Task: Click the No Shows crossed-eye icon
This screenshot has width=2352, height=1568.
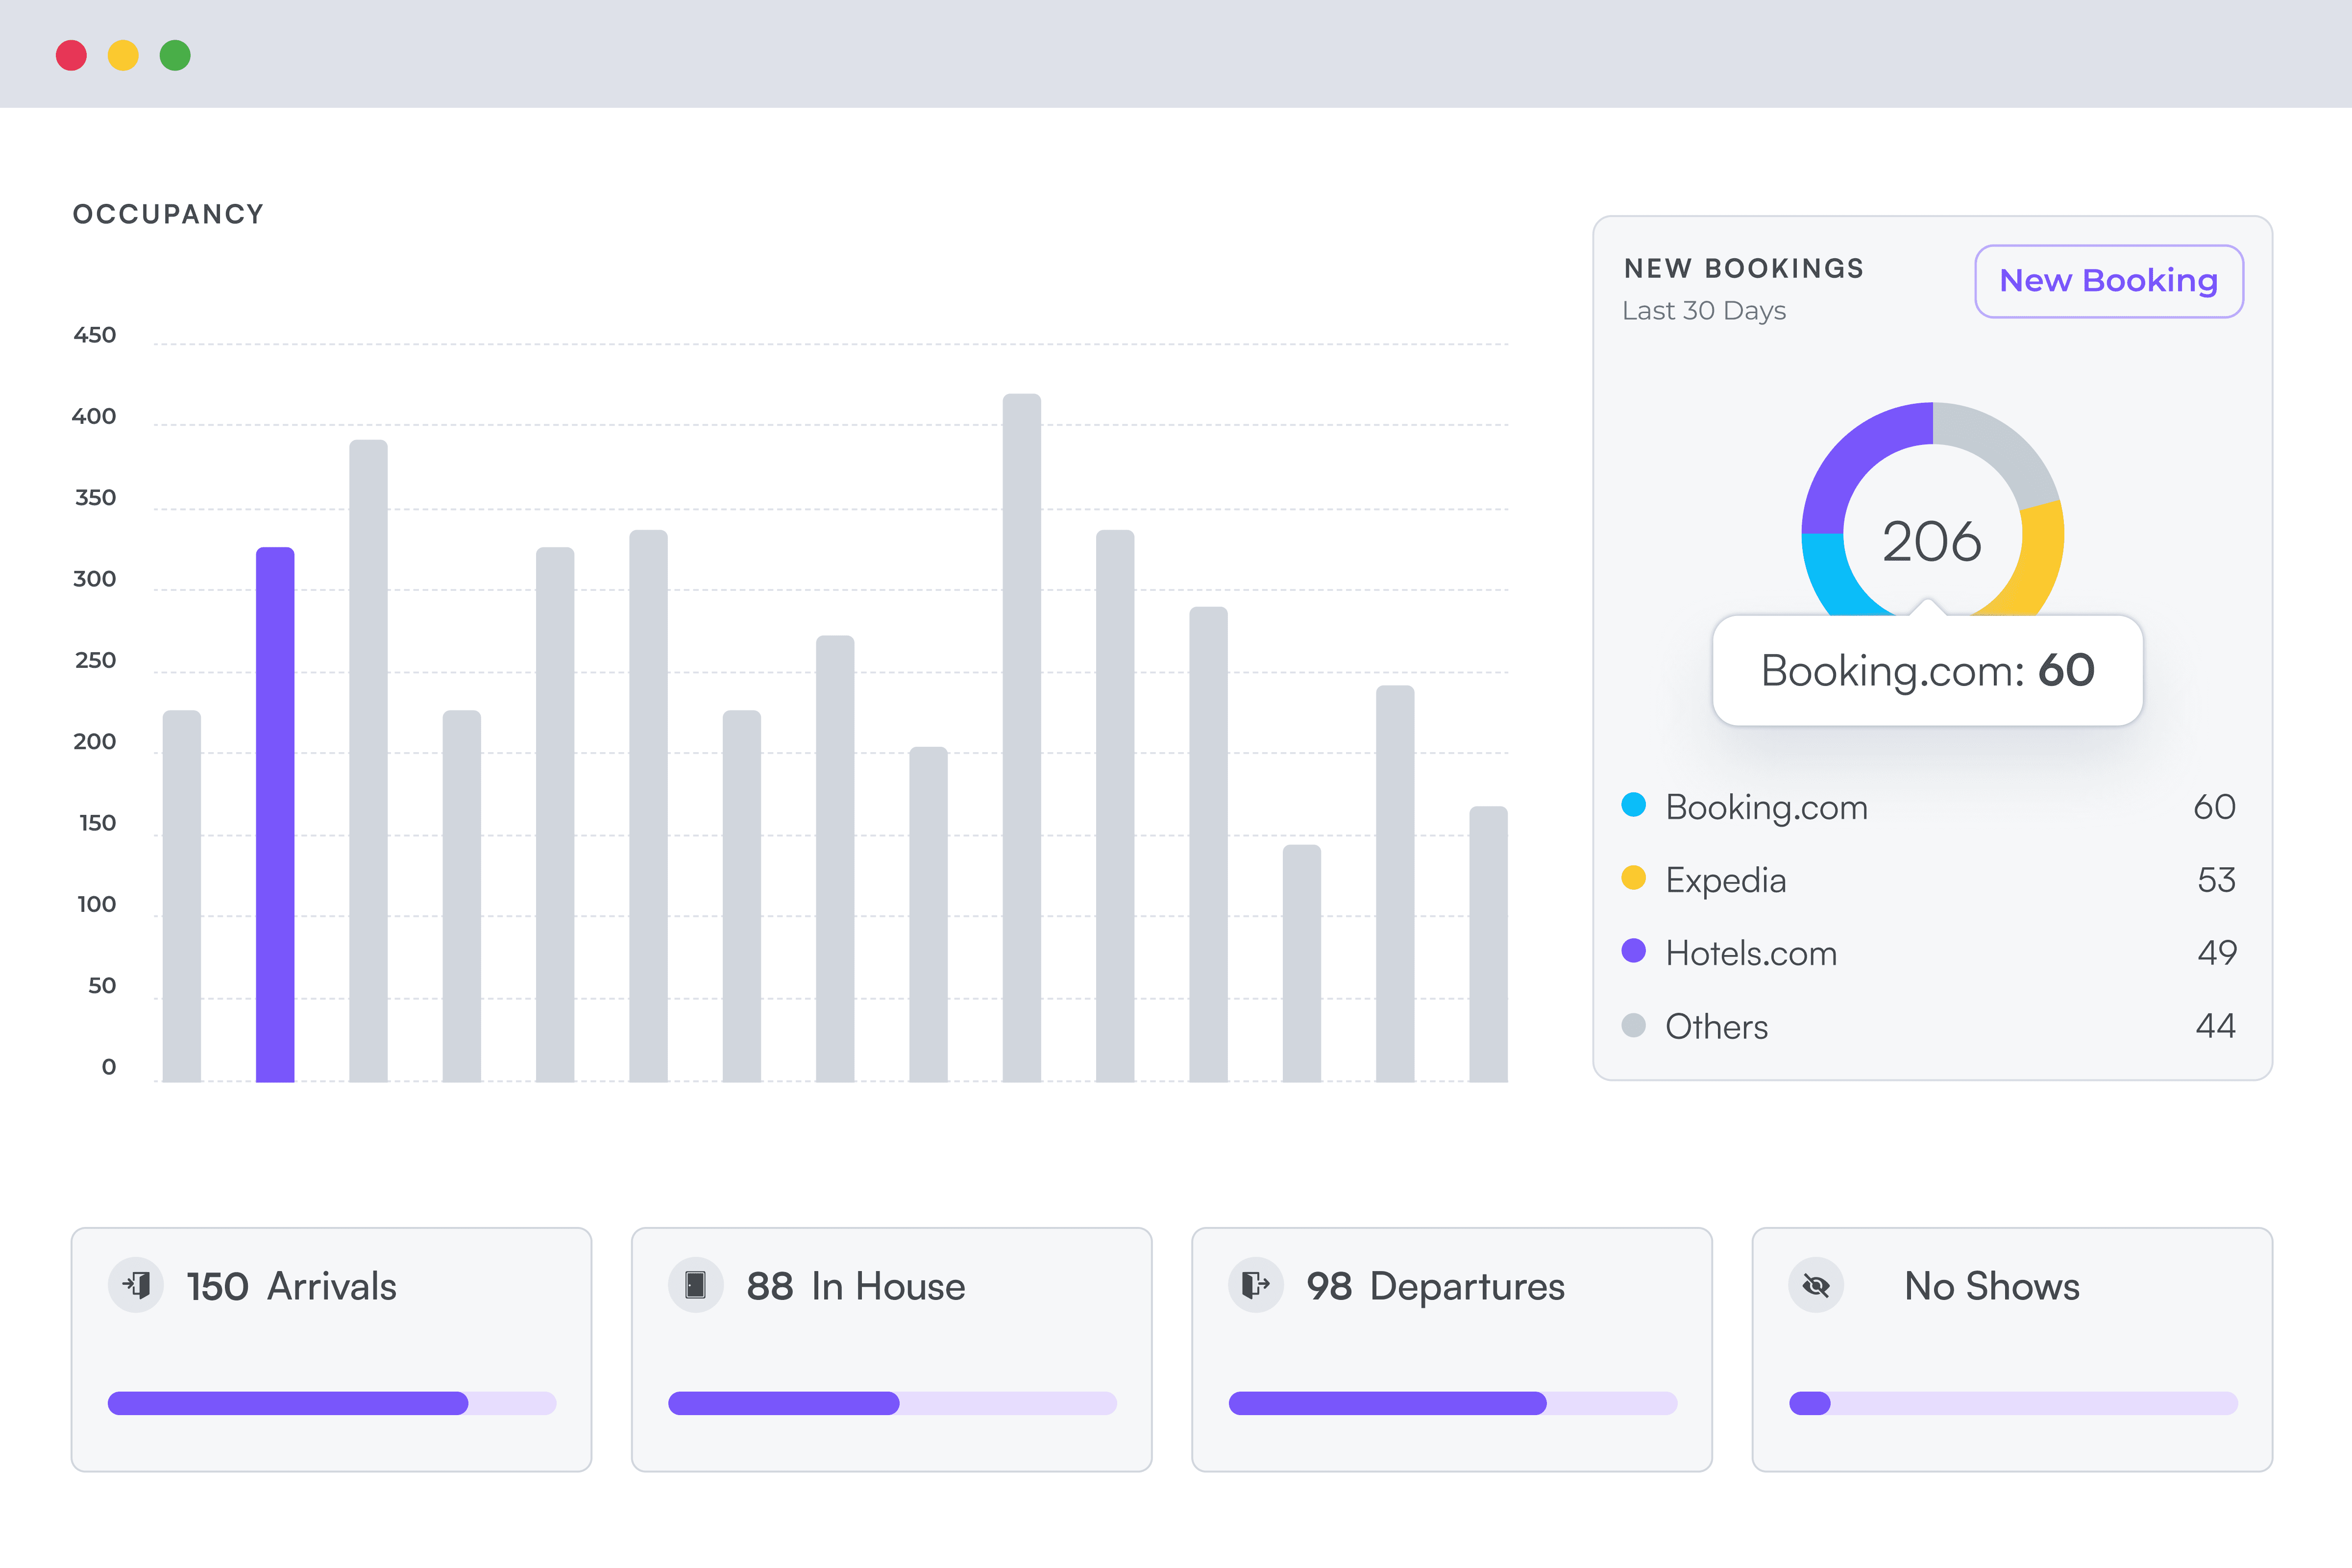Action: 1816,1285
